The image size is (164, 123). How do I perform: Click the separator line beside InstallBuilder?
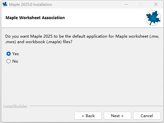pos(96,106)
